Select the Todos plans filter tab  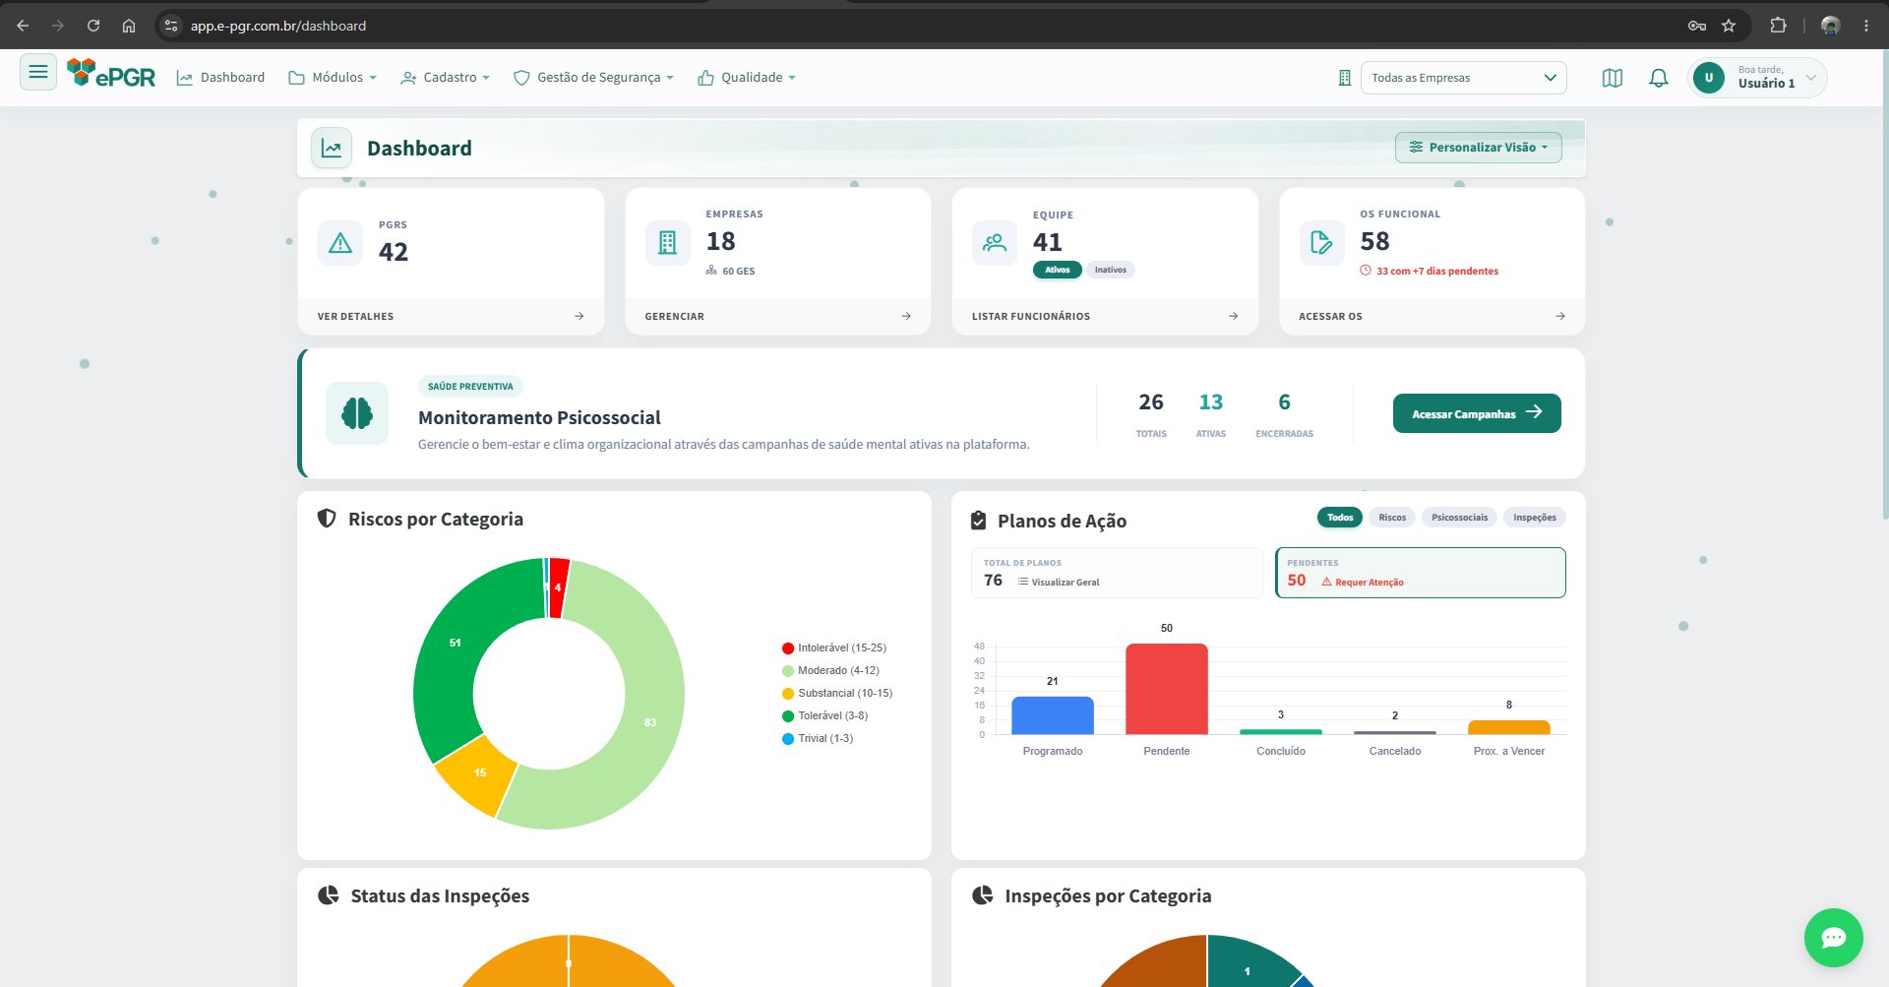pyautogui.click(x=1340, y=518)
